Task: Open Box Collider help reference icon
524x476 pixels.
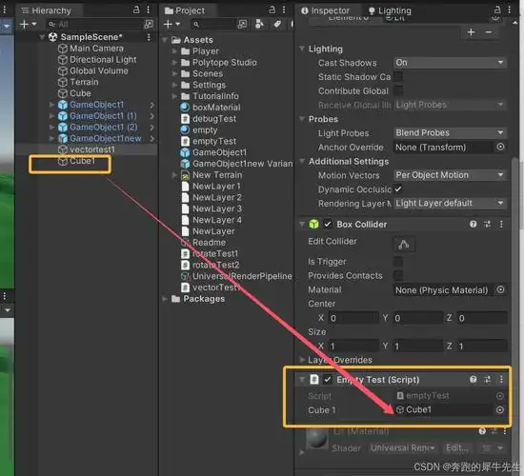Action: [x=473, y=224]
